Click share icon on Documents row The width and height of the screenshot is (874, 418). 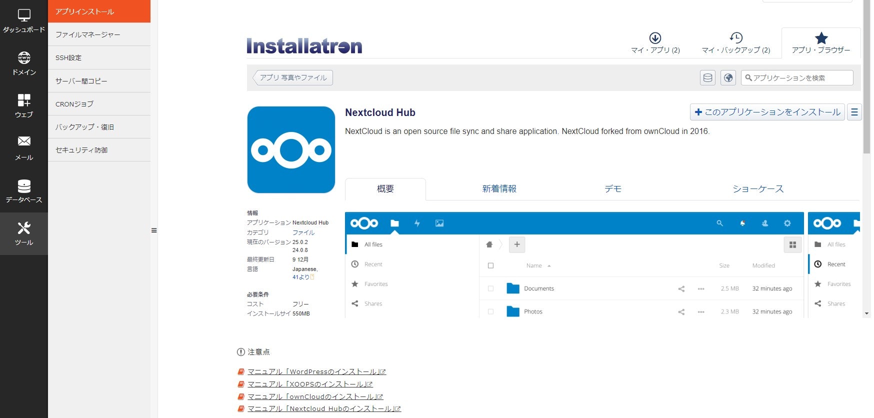[x=681, y=288]
